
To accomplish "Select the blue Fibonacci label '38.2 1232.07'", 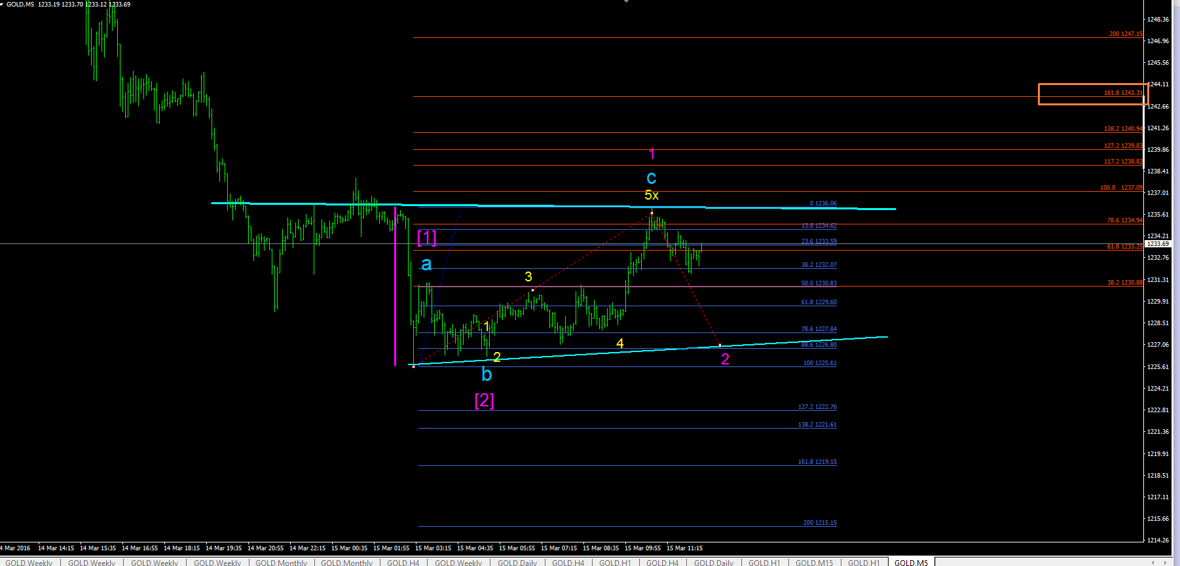I will pos(819,265).
